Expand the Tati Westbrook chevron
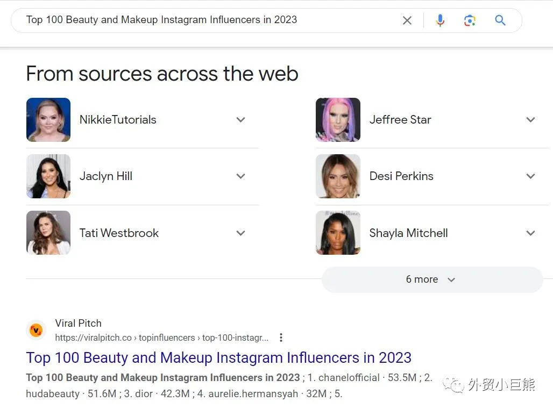The image size is (553, 409). click(x=240, y=233)
